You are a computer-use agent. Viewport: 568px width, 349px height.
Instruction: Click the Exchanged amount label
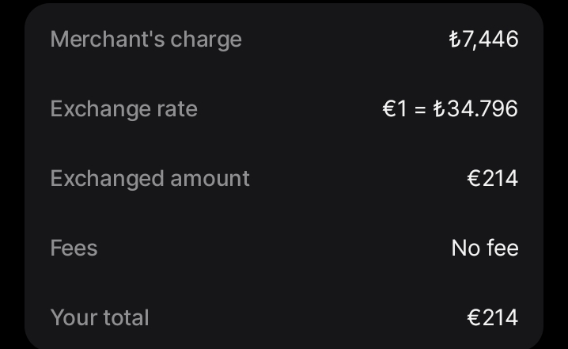pyautogui.click(x=150, y=179)
